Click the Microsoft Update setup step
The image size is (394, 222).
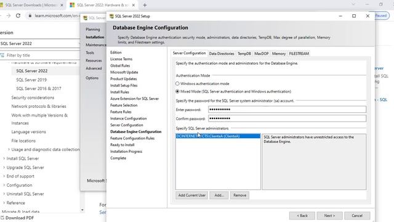(x=124, y=72)
